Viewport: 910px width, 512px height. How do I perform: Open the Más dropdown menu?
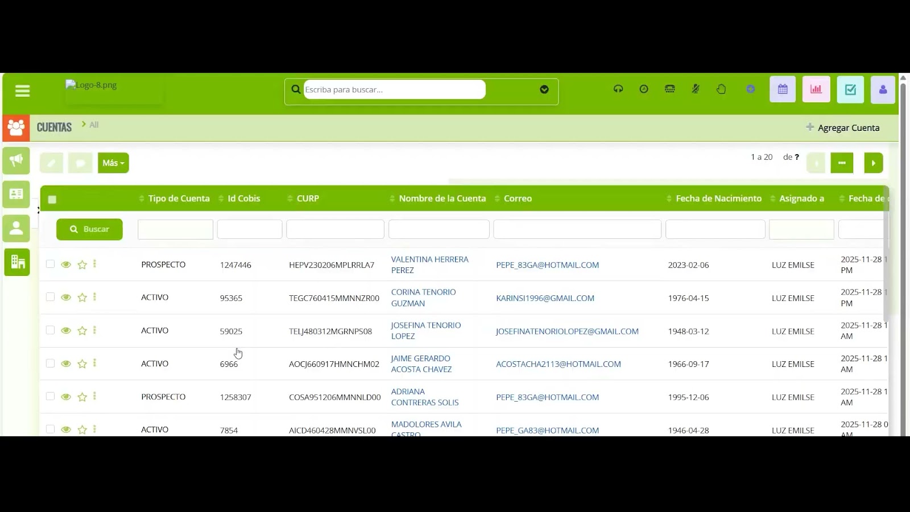click(113, 163)
